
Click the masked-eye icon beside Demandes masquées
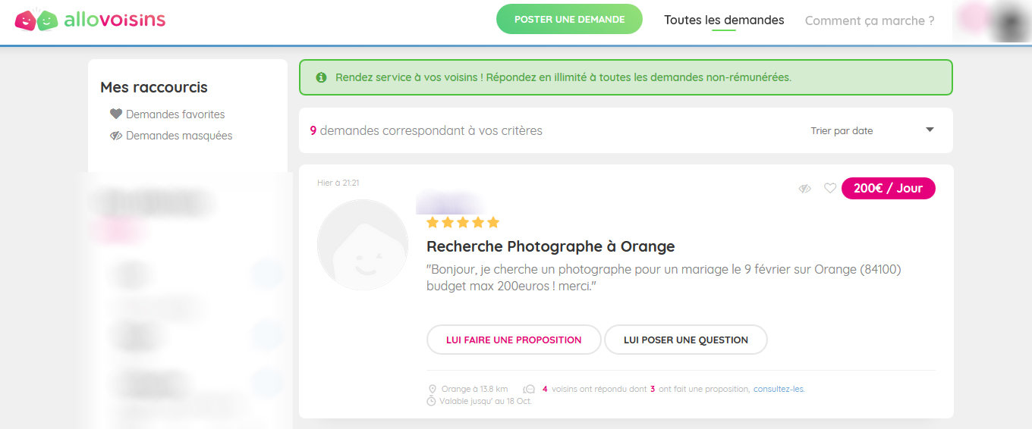click(116, 136)
